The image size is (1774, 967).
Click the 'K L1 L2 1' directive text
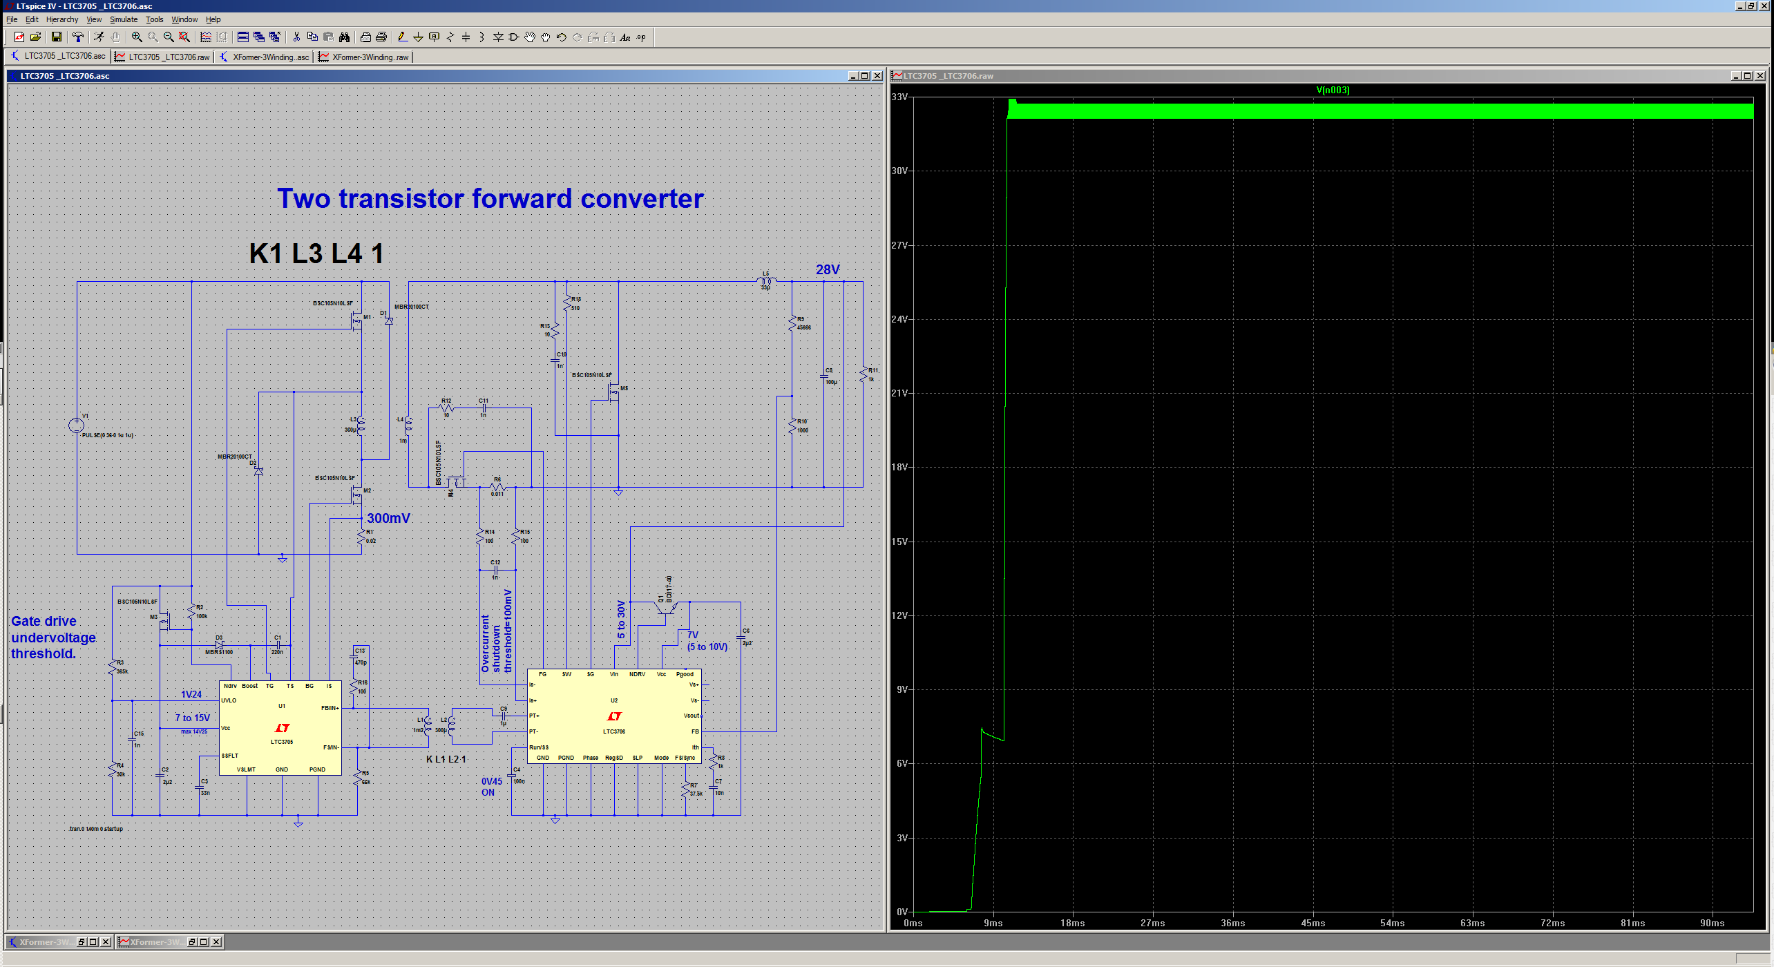(x=446, y=759)
